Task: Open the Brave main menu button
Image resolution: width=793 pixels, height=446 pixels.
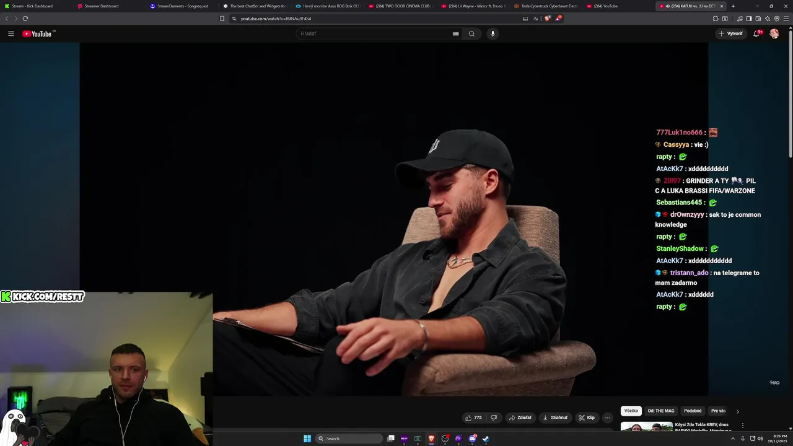Action: pyautogui.click(x=786, y=19)
